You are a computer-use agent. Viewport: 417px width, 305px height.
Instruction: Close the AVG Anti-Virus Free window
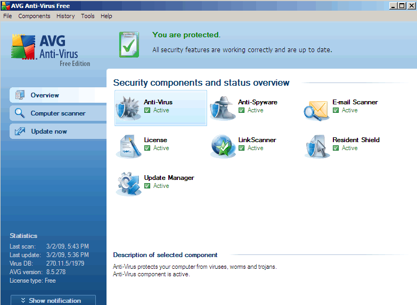[412, 5]
